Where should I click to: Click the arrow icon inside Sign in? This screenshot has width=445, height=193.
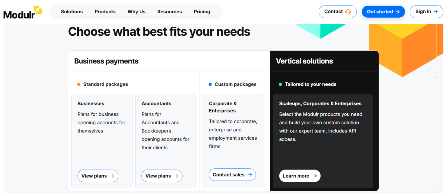click(435, 12)
